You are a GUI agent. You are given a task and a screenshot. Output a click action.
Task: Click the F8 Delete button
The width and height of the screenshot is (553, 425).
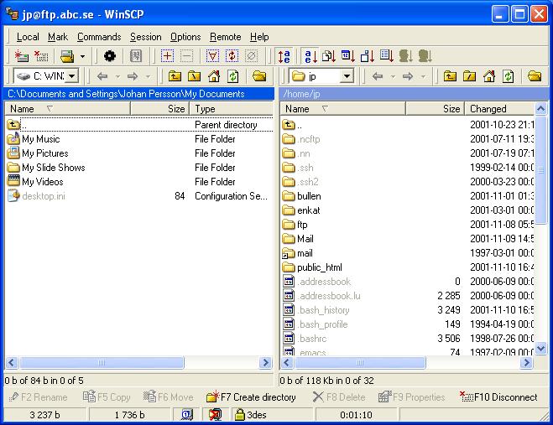[338, 397]
